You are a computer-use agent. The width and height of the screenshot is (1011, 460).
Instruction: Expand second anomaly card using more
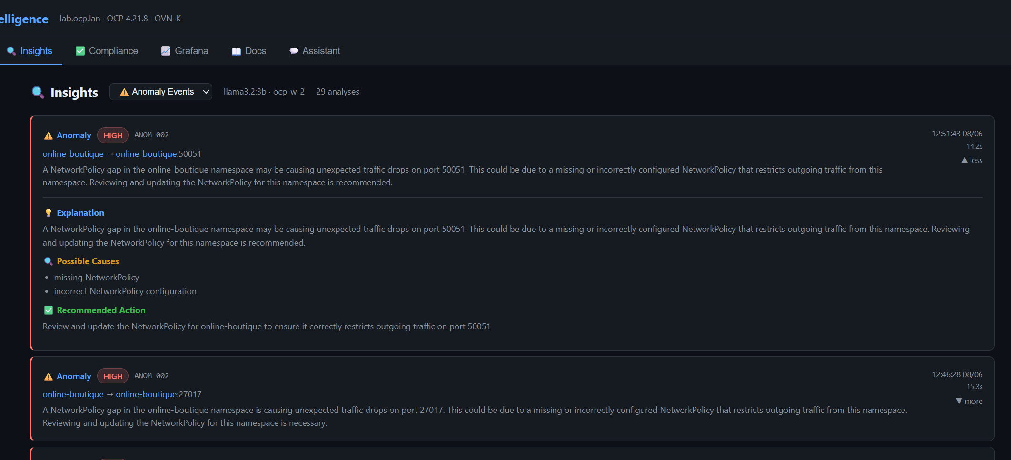pyautogui.click(x=969, y=401)
